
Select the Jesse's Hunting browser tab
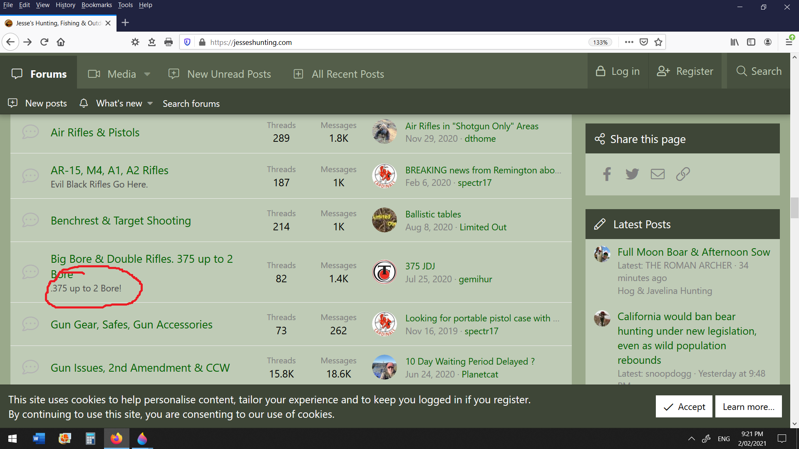(x=54, y=23)
